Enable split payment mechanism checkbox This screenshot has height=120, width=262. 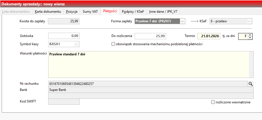click(113, 44)
